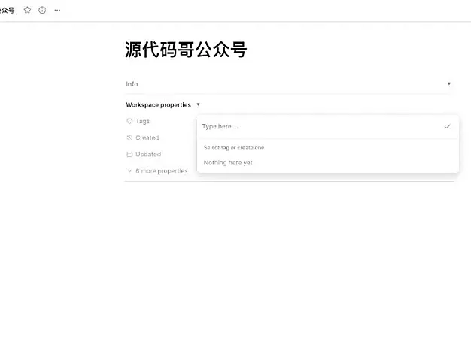Select the Updated property label

coord(148,154)
